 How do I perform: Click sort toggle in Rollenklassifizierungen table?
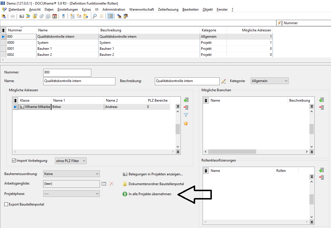tap(206, 171)
